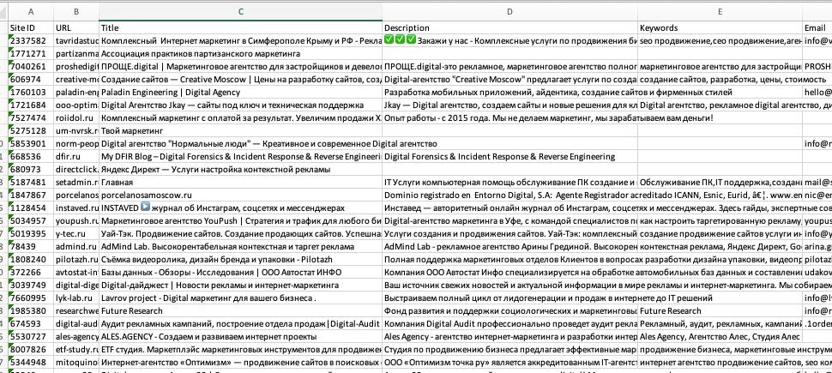Select Site ID cell 7040261
The width and height of the screenshot is (832, 373).
(x=31, y=66)
